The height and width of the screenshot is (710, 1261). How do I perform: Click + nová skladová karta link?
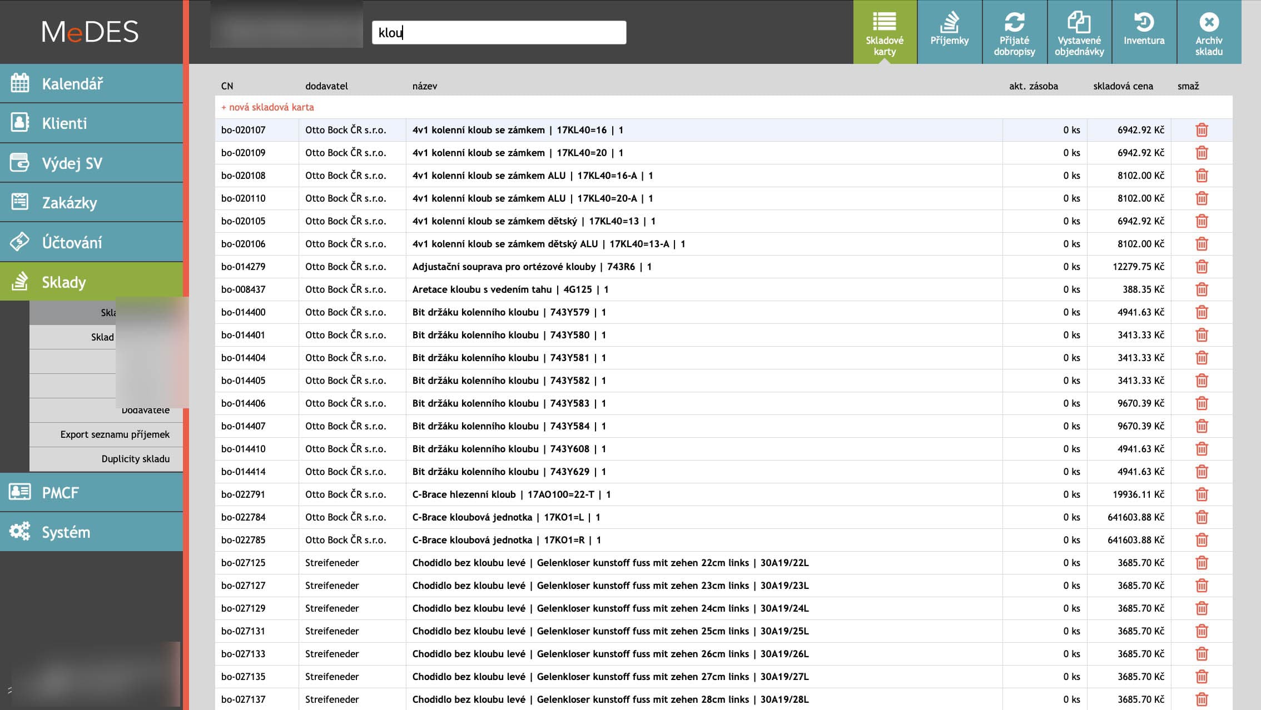(267, 107)
